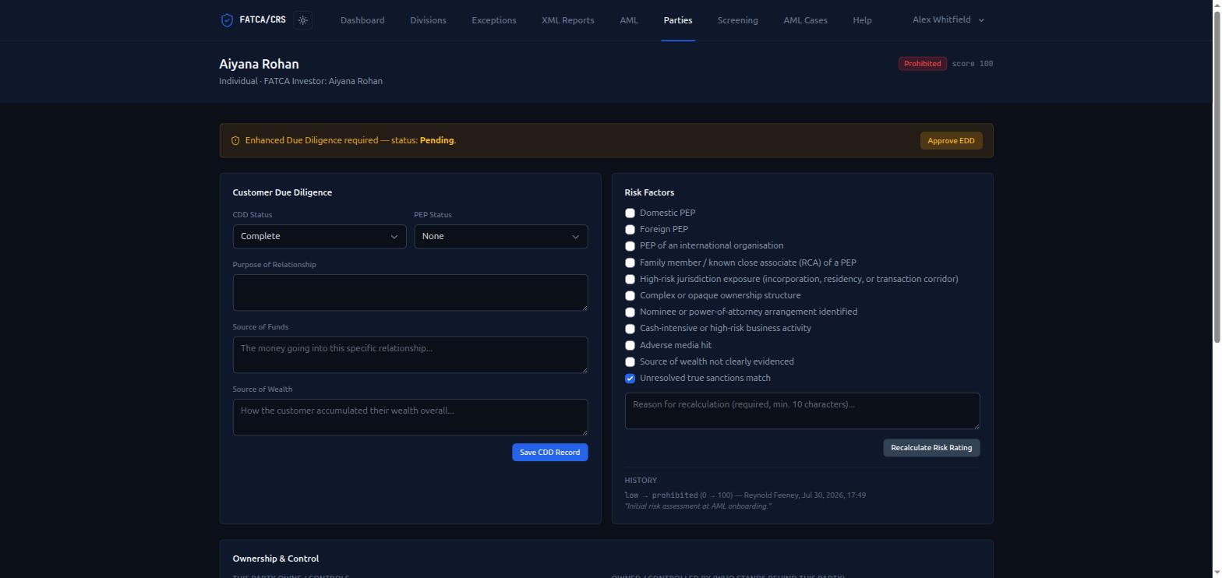Image resolution: width=1222 pixels, height=578 pixels.
Task: Check High-risk jurisdiction exposure
Action: coord(630,280)
